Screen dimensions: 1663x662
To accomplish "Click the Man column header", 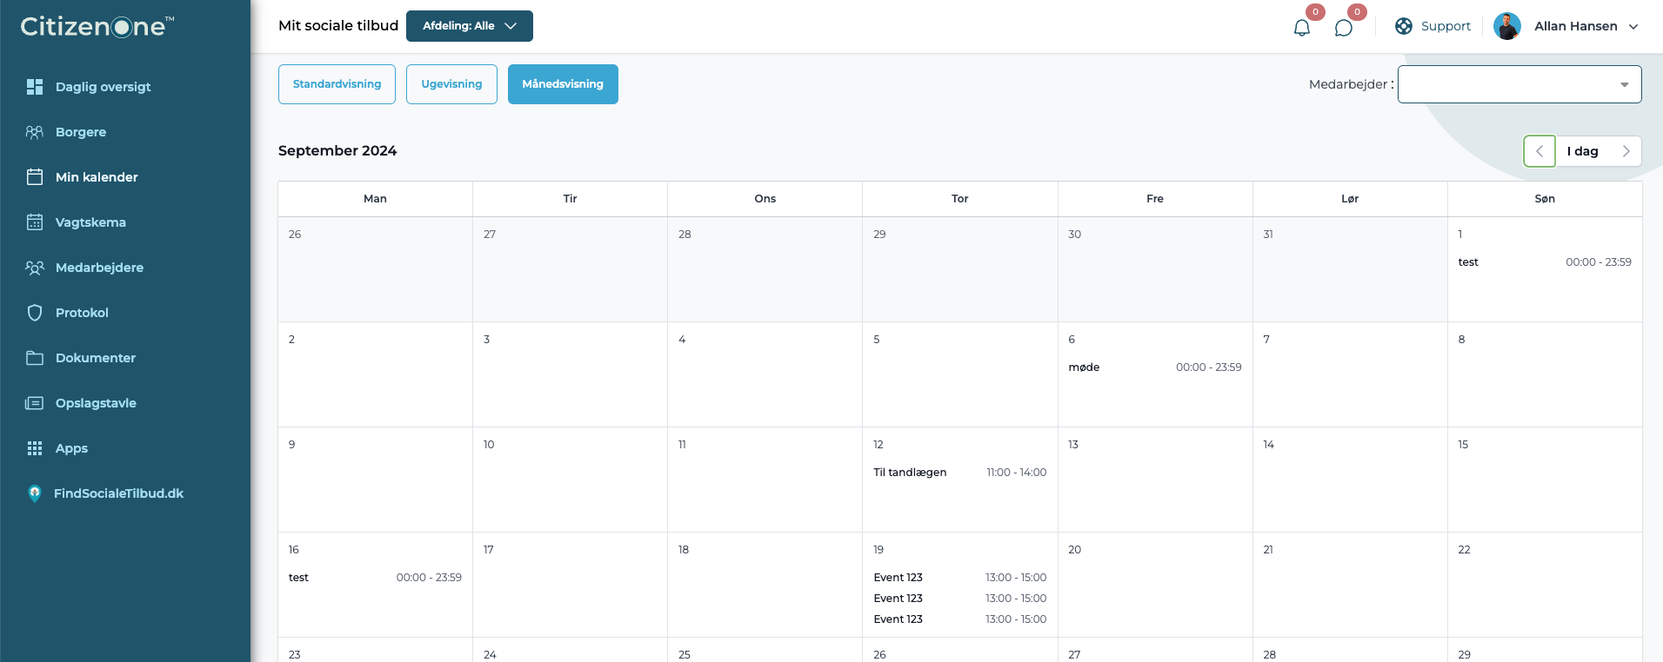I will pyautogui.click(x=375, y=199).
